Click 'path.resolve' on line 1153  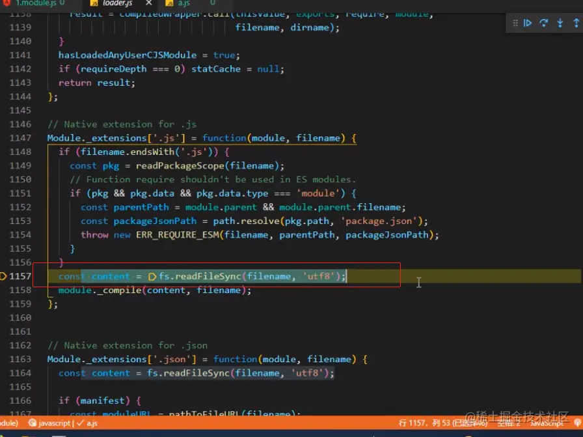246,221
